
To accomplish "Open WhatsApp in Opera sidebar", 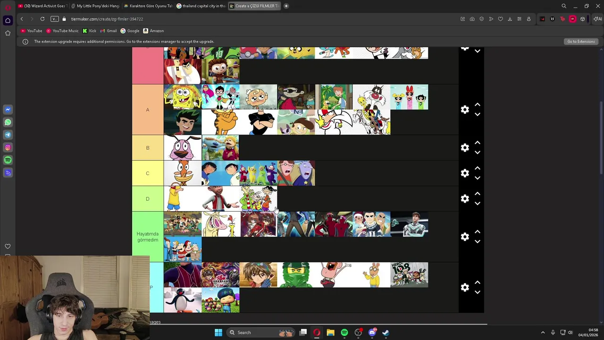I will pos(8,122).
